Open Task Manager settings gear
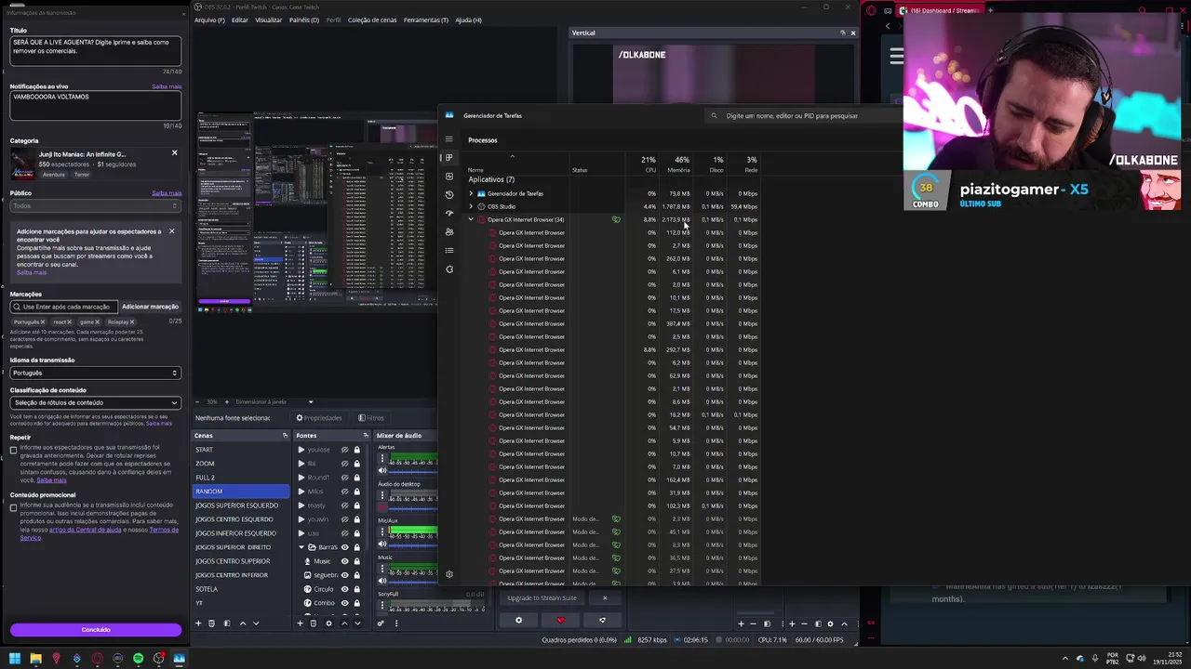 449,574
